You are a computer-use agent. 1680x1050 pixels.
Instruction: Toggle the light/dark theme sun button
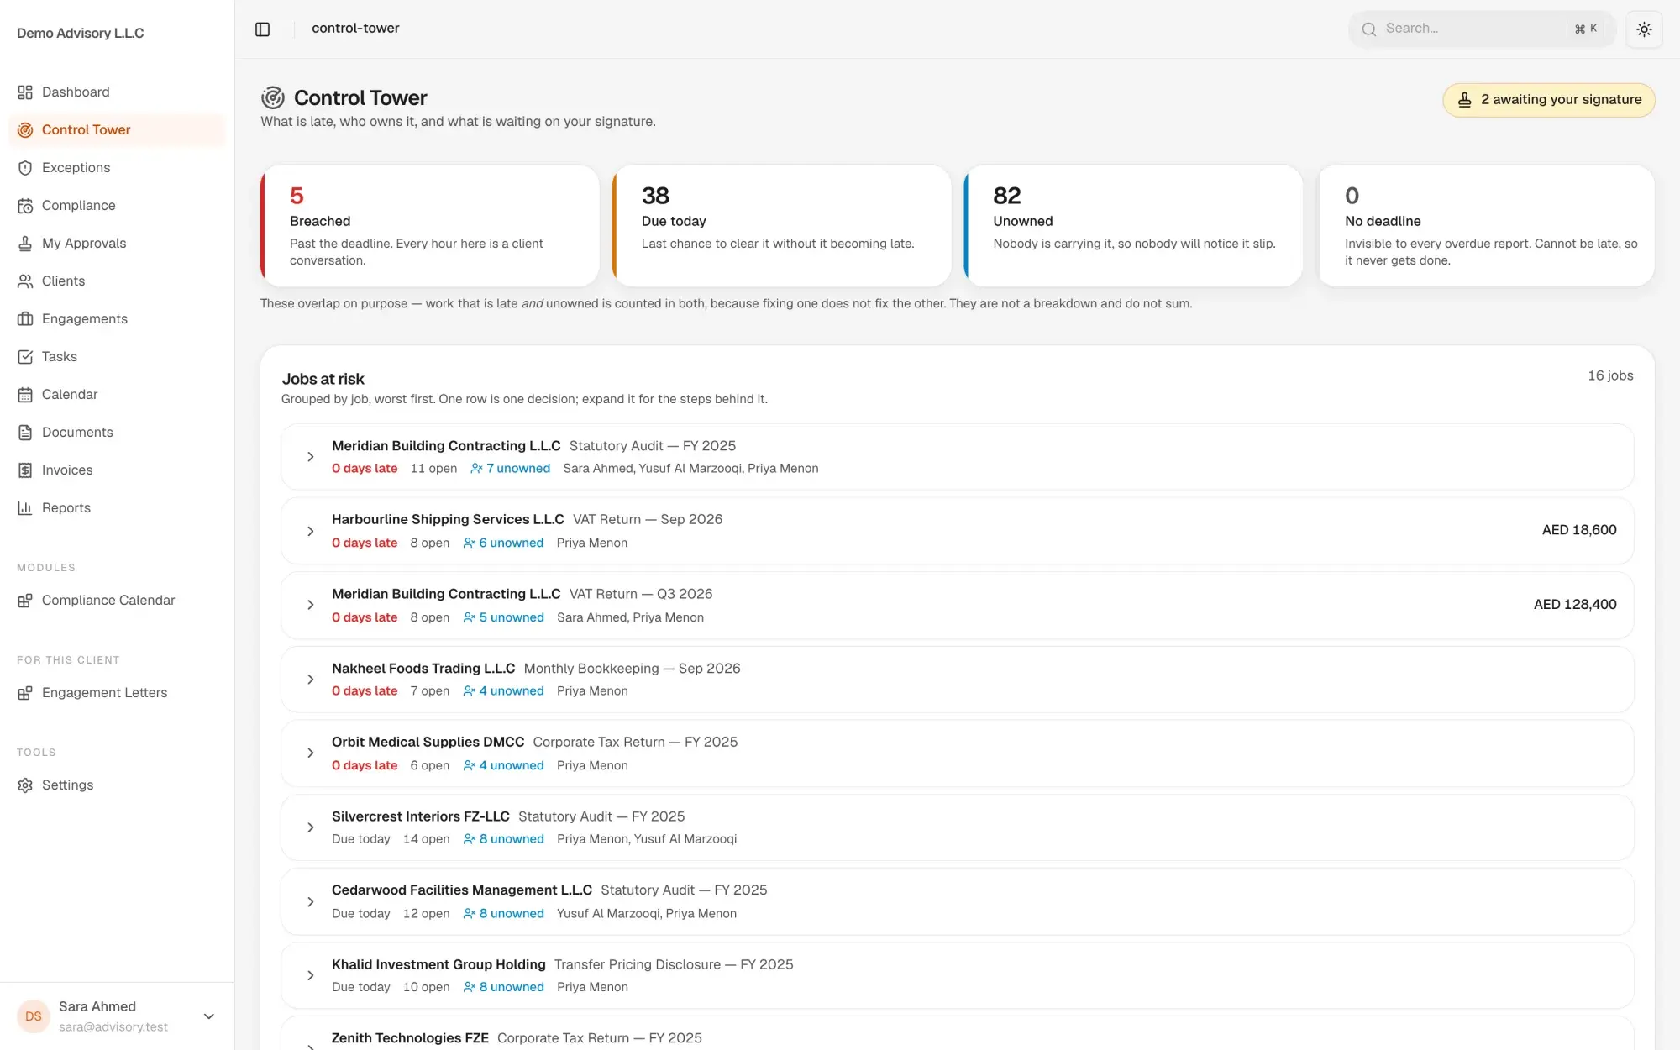click(x=1644, y=29)
